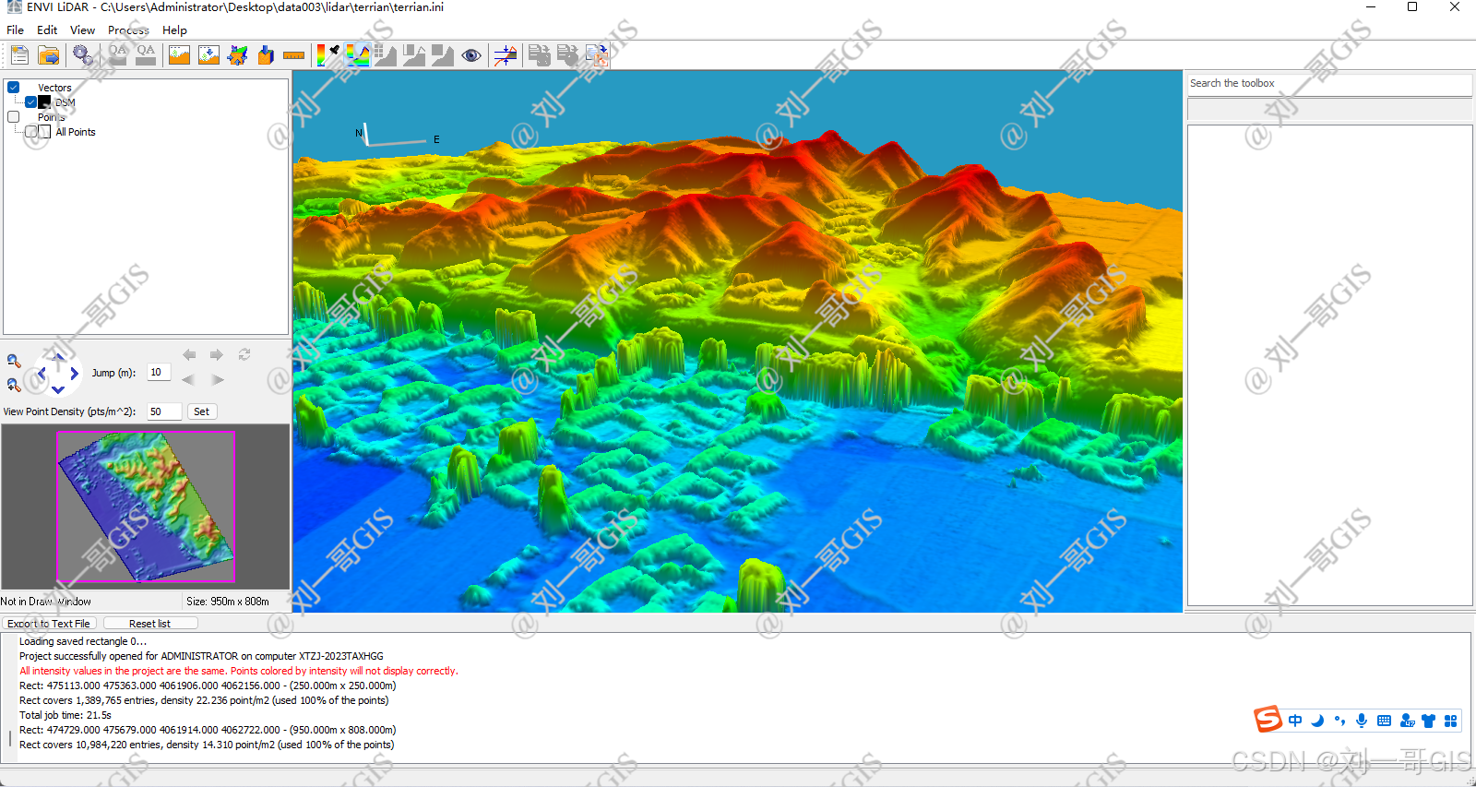The image size is (1476, 787).
Task: Click the terrain icon with blue down arrow
Action: click(208, 55)
